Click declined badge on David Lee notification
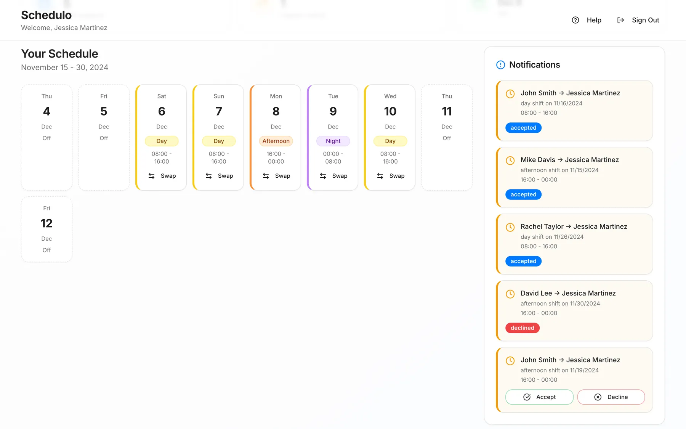Viewport: 686px width, 429px height. pyautogui.click(x=523, y=328)
